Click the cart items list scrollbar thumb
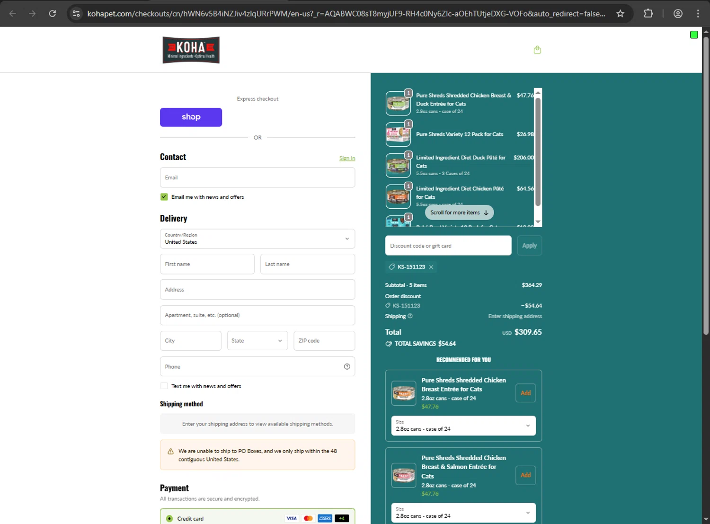Image resolution: width=710 pixels, height=524 pixels. click(538, 152)
